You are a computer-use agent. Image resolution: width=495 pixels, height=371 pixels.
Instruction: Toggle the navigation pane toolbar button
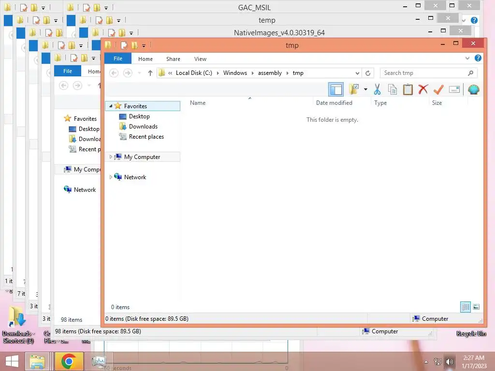coord(335,89)
